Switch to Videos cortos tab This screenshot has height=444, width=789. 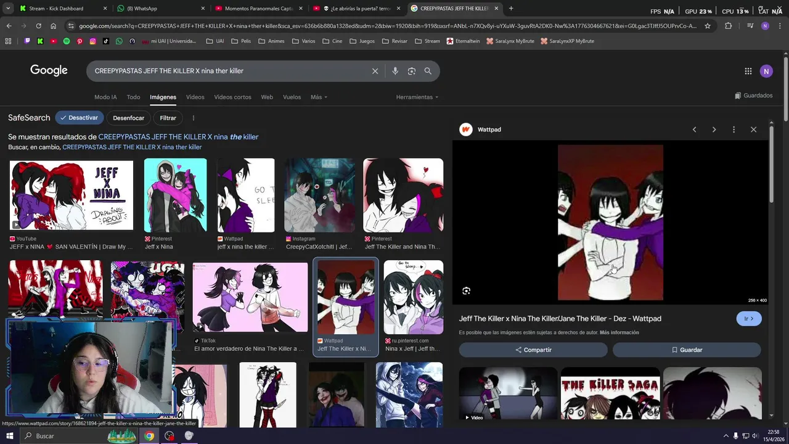pyautogui.click(x=232, y=97)
